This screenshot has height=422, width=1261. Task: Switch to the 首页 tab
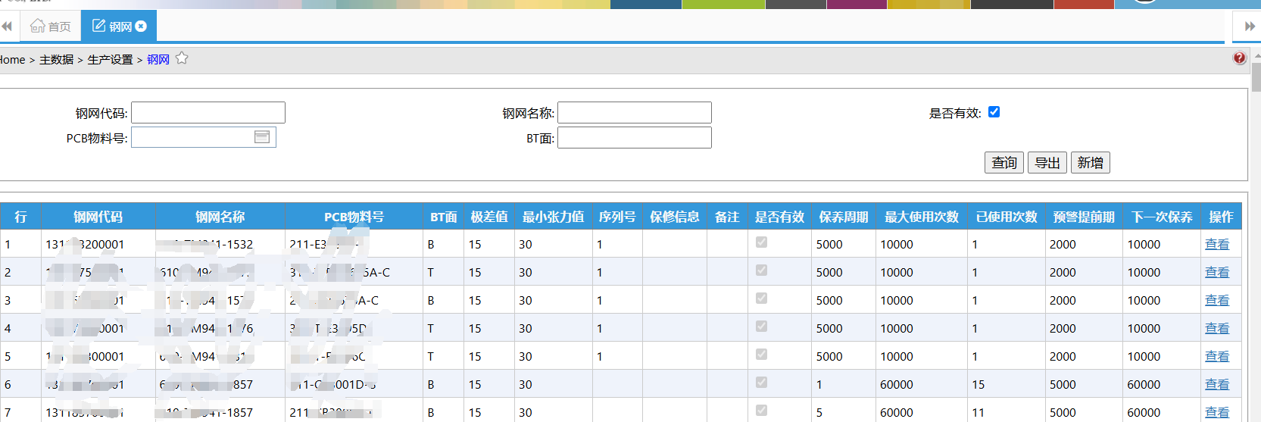click(51, 27)
